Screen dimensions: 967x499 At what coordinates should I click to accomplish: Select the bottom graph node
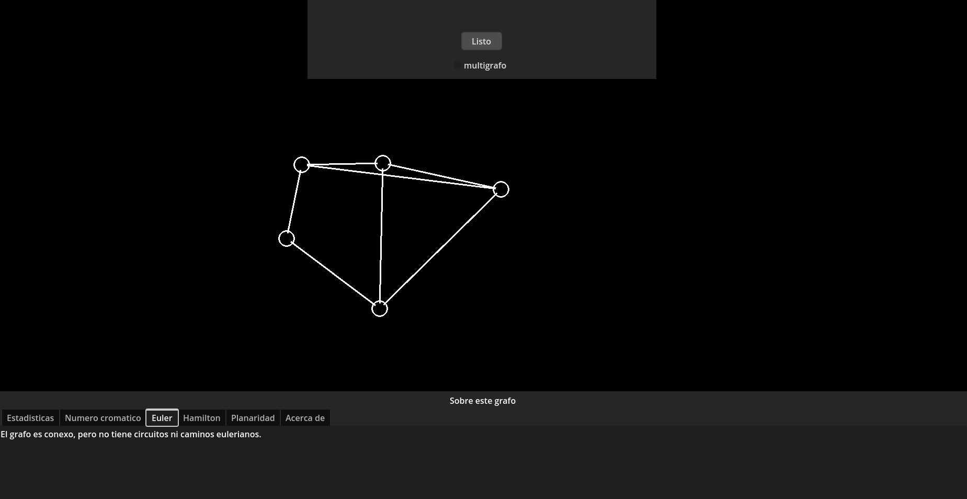380,309
